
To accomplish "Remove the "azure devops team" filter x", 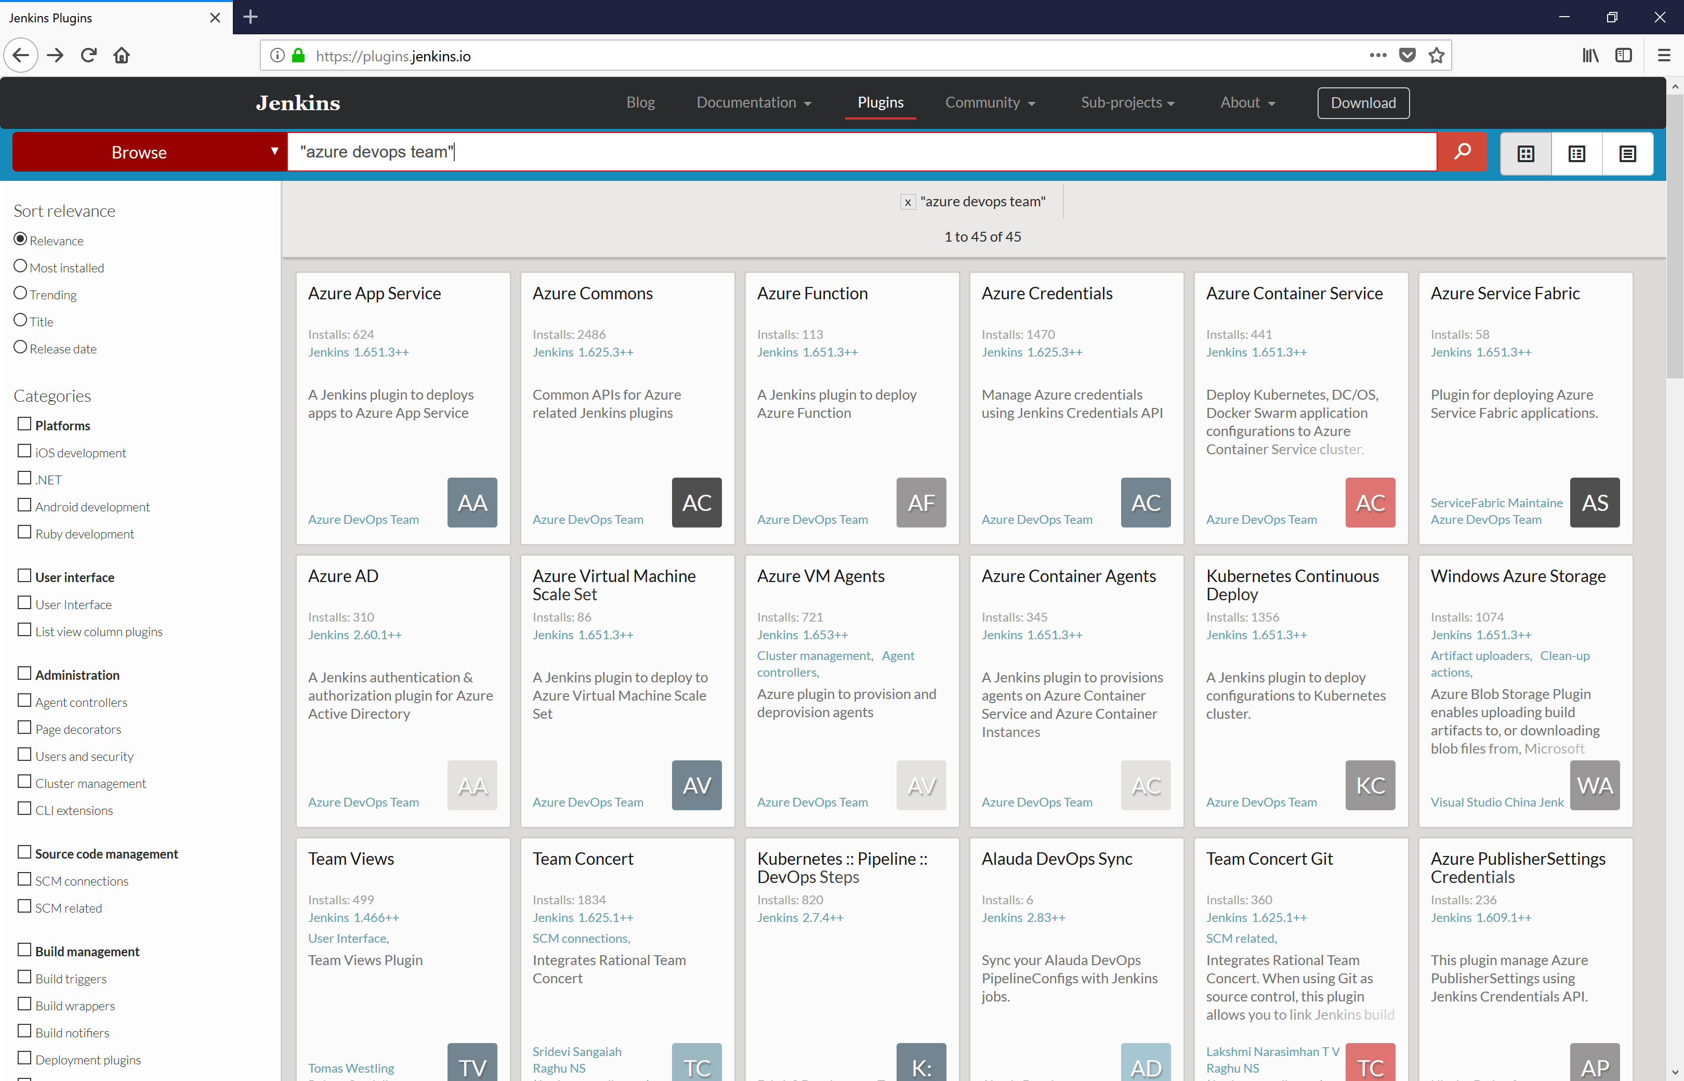I will (907, 202).
